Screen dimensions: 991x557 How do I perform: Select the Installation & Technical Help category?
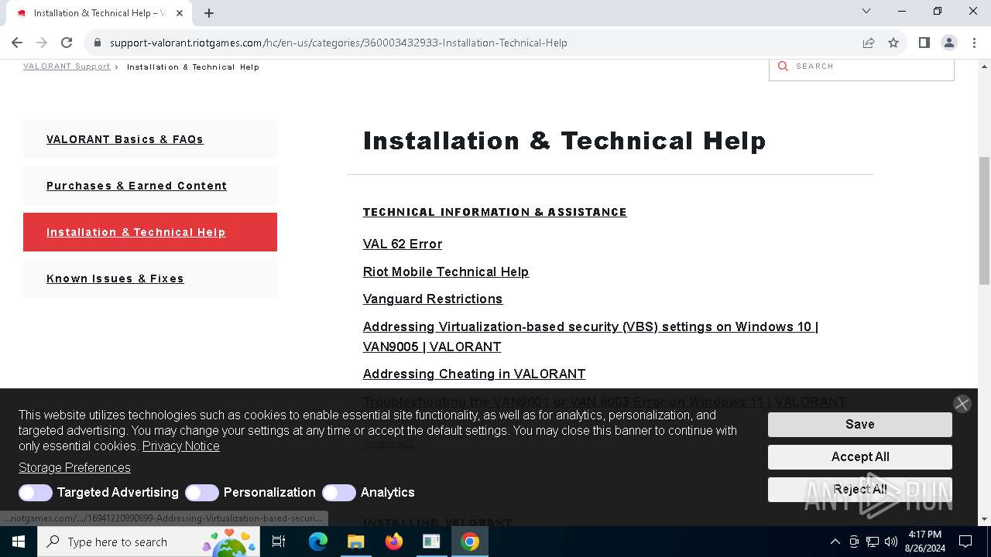150,232
